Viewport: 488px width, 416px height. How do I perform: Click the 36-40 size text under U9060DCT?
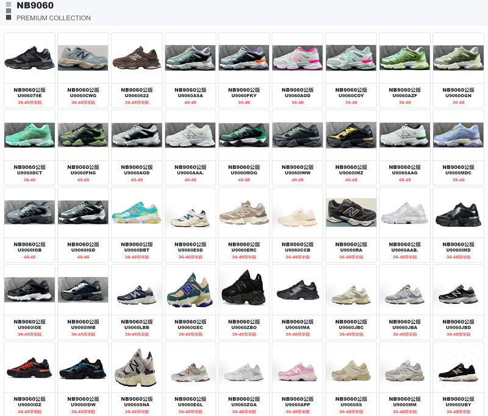click(29, 180)
